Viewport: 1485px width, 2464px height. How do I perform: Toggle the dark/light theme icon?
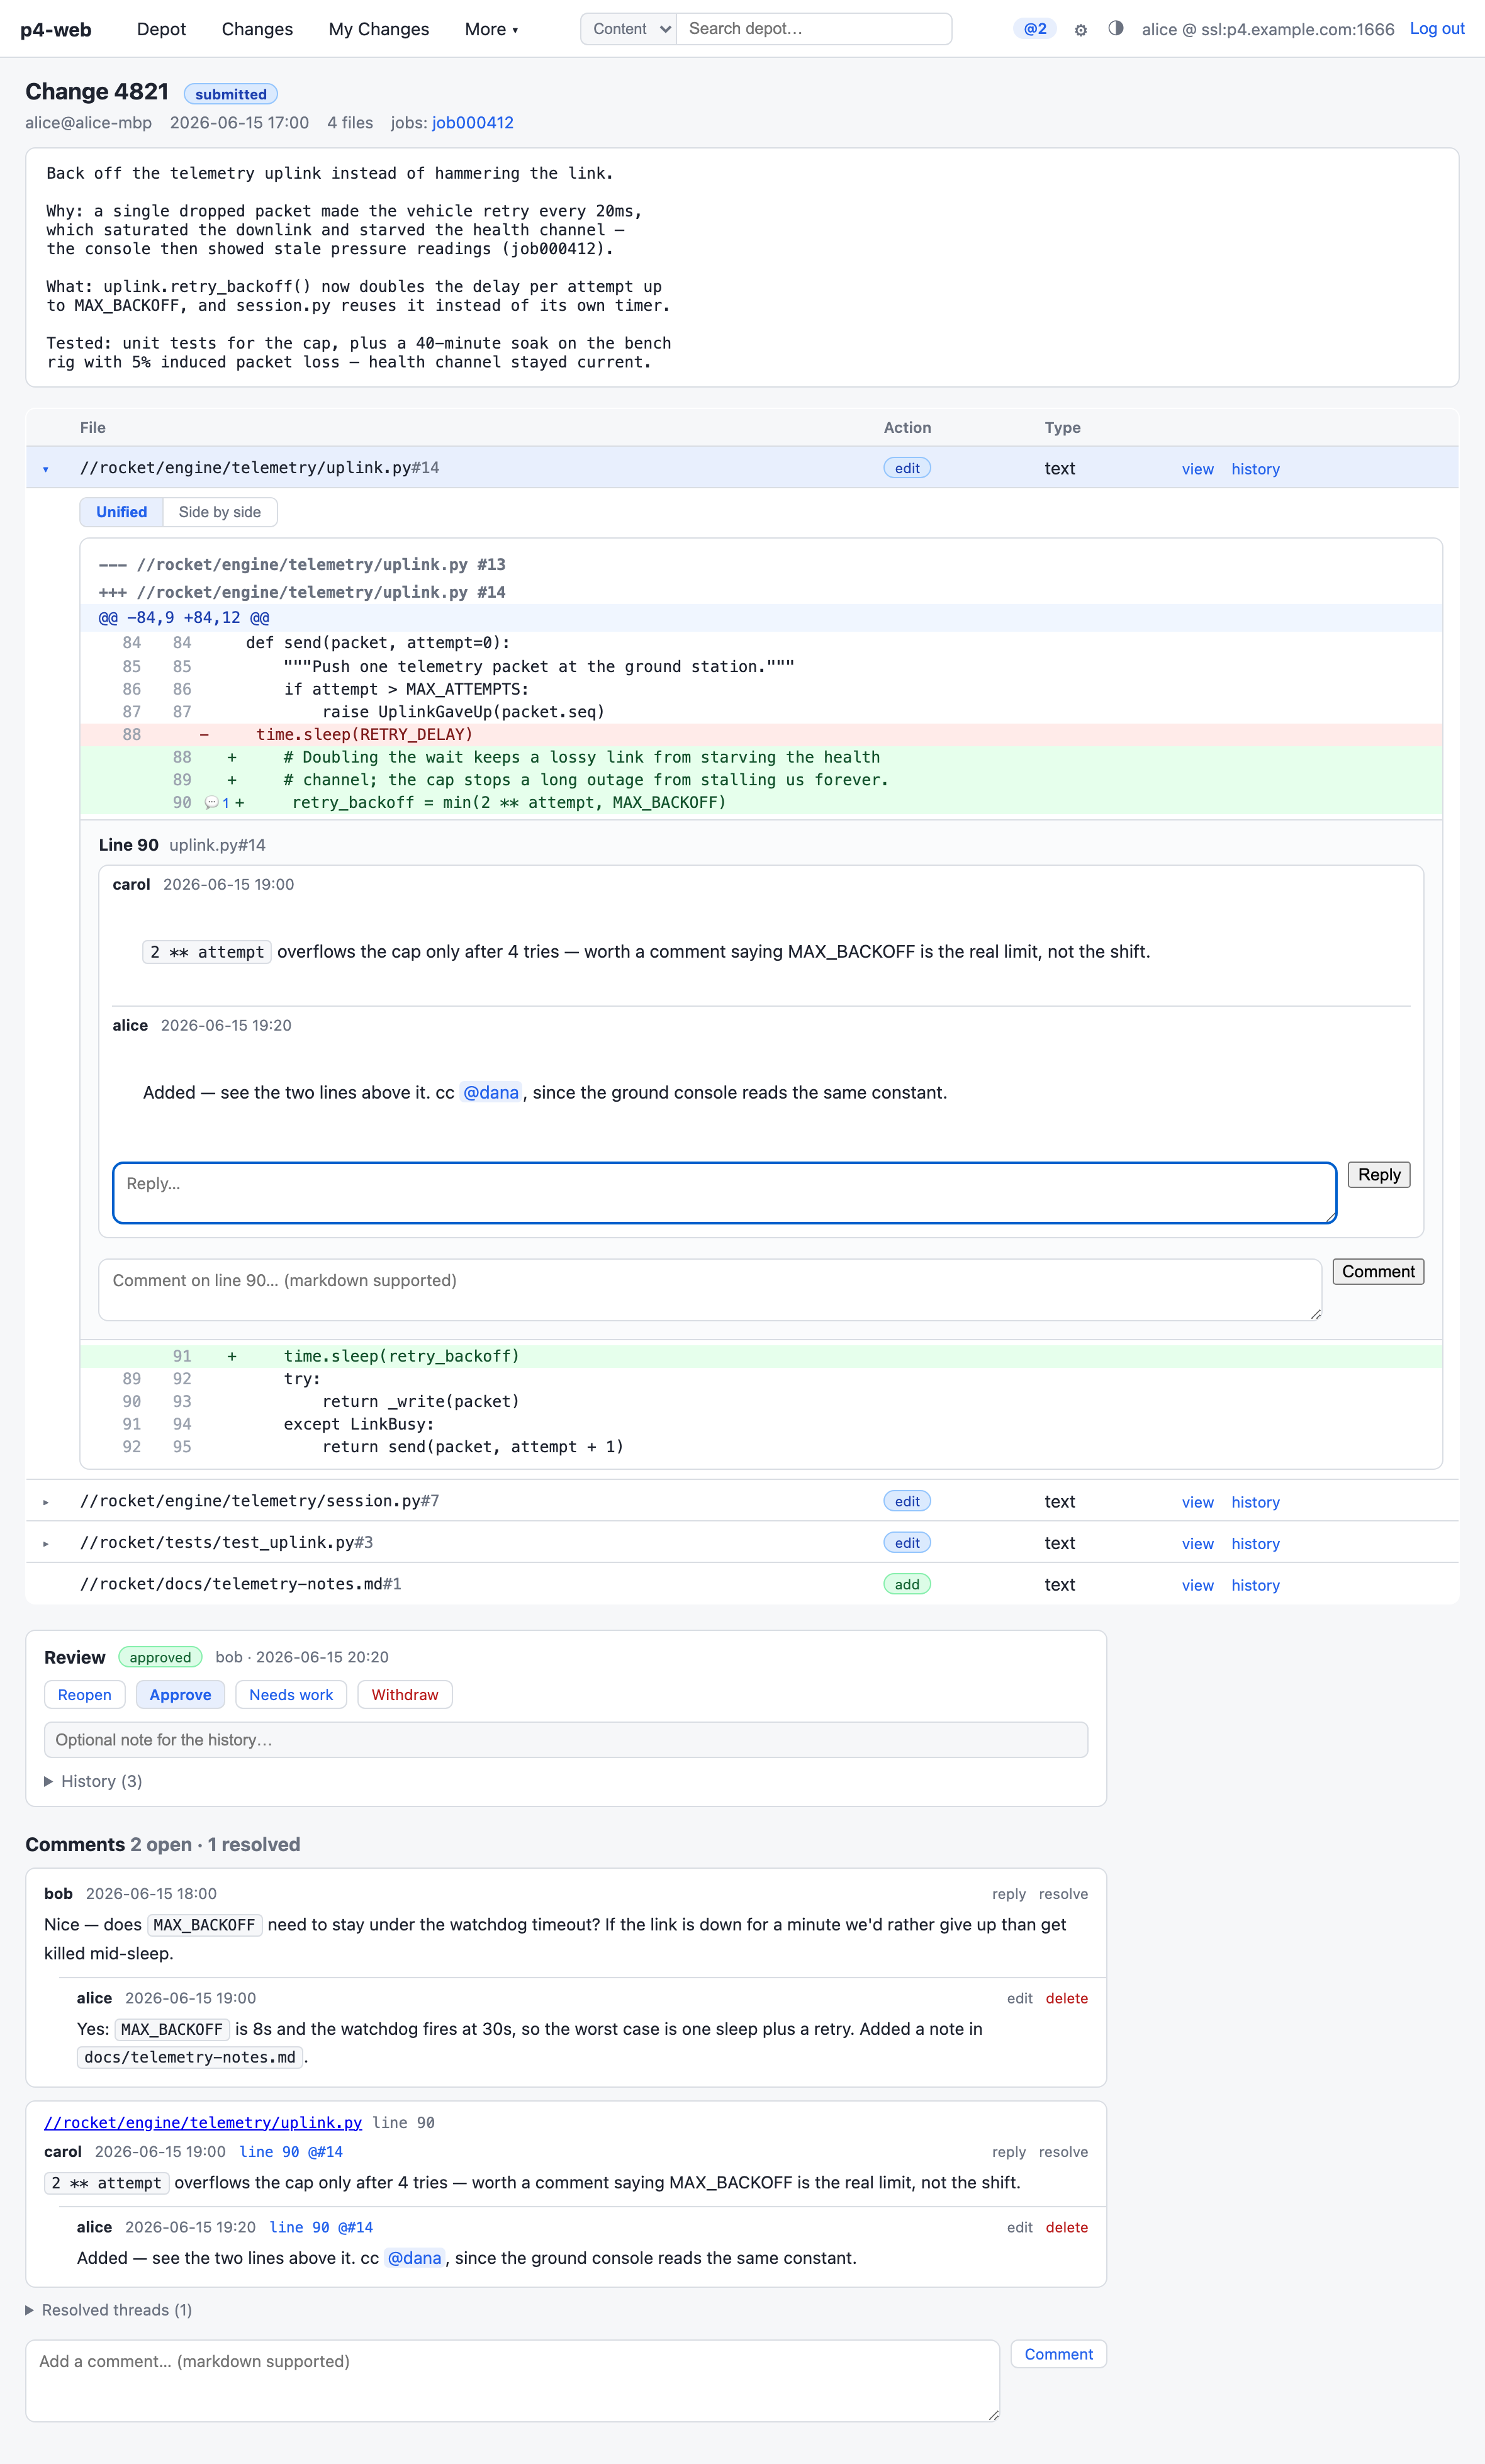(1116, 29)
